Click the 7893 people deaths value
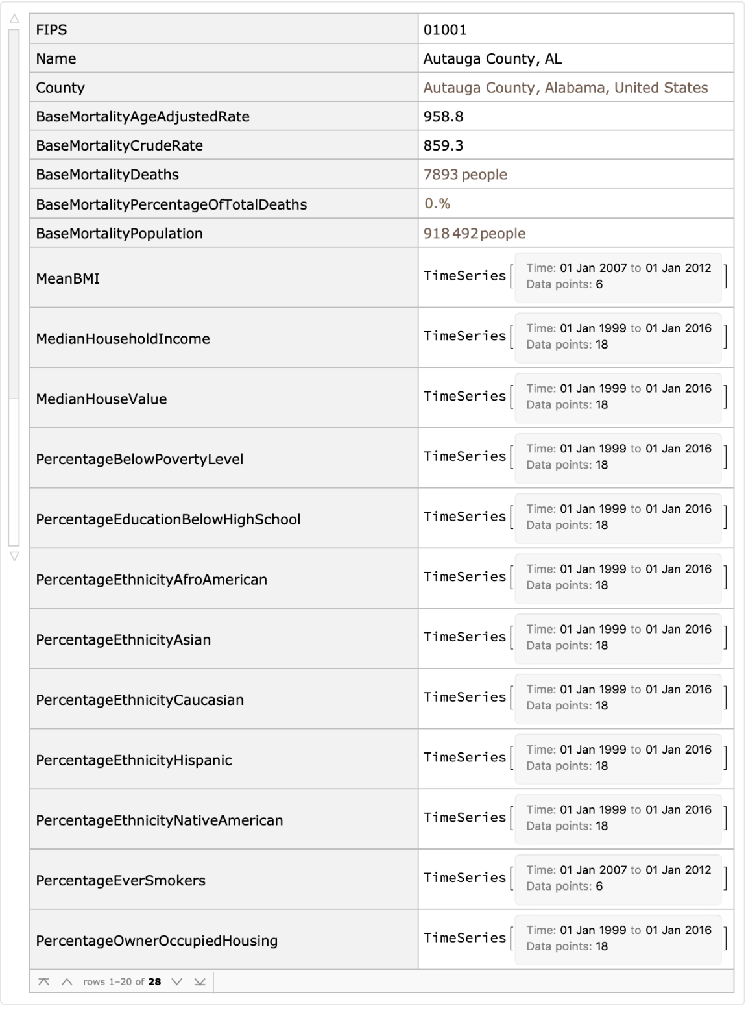This screenshot has width=746, height=1023. coord(465,175)
